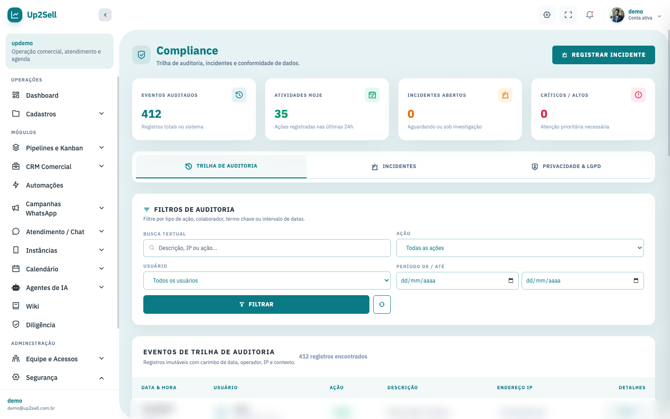The image size is (670, 419).
Task: Click the updemo workspace card
Action: point(60,51)
